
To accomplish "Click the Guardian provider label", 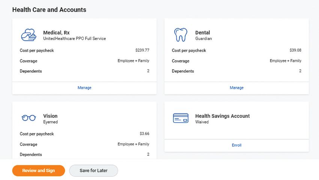I will coord(203,39).
